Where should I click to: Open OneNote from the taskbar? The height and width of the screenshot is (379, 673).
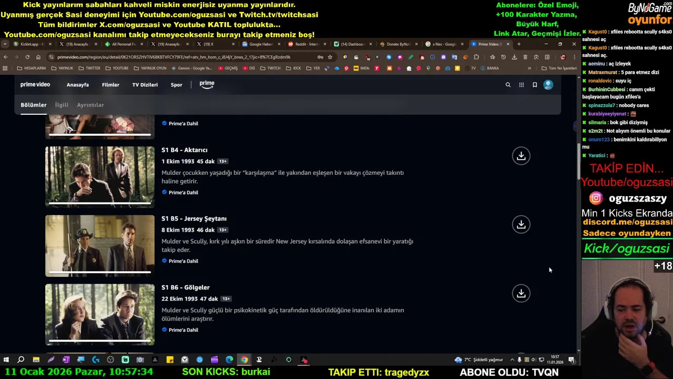coord(66,360)
